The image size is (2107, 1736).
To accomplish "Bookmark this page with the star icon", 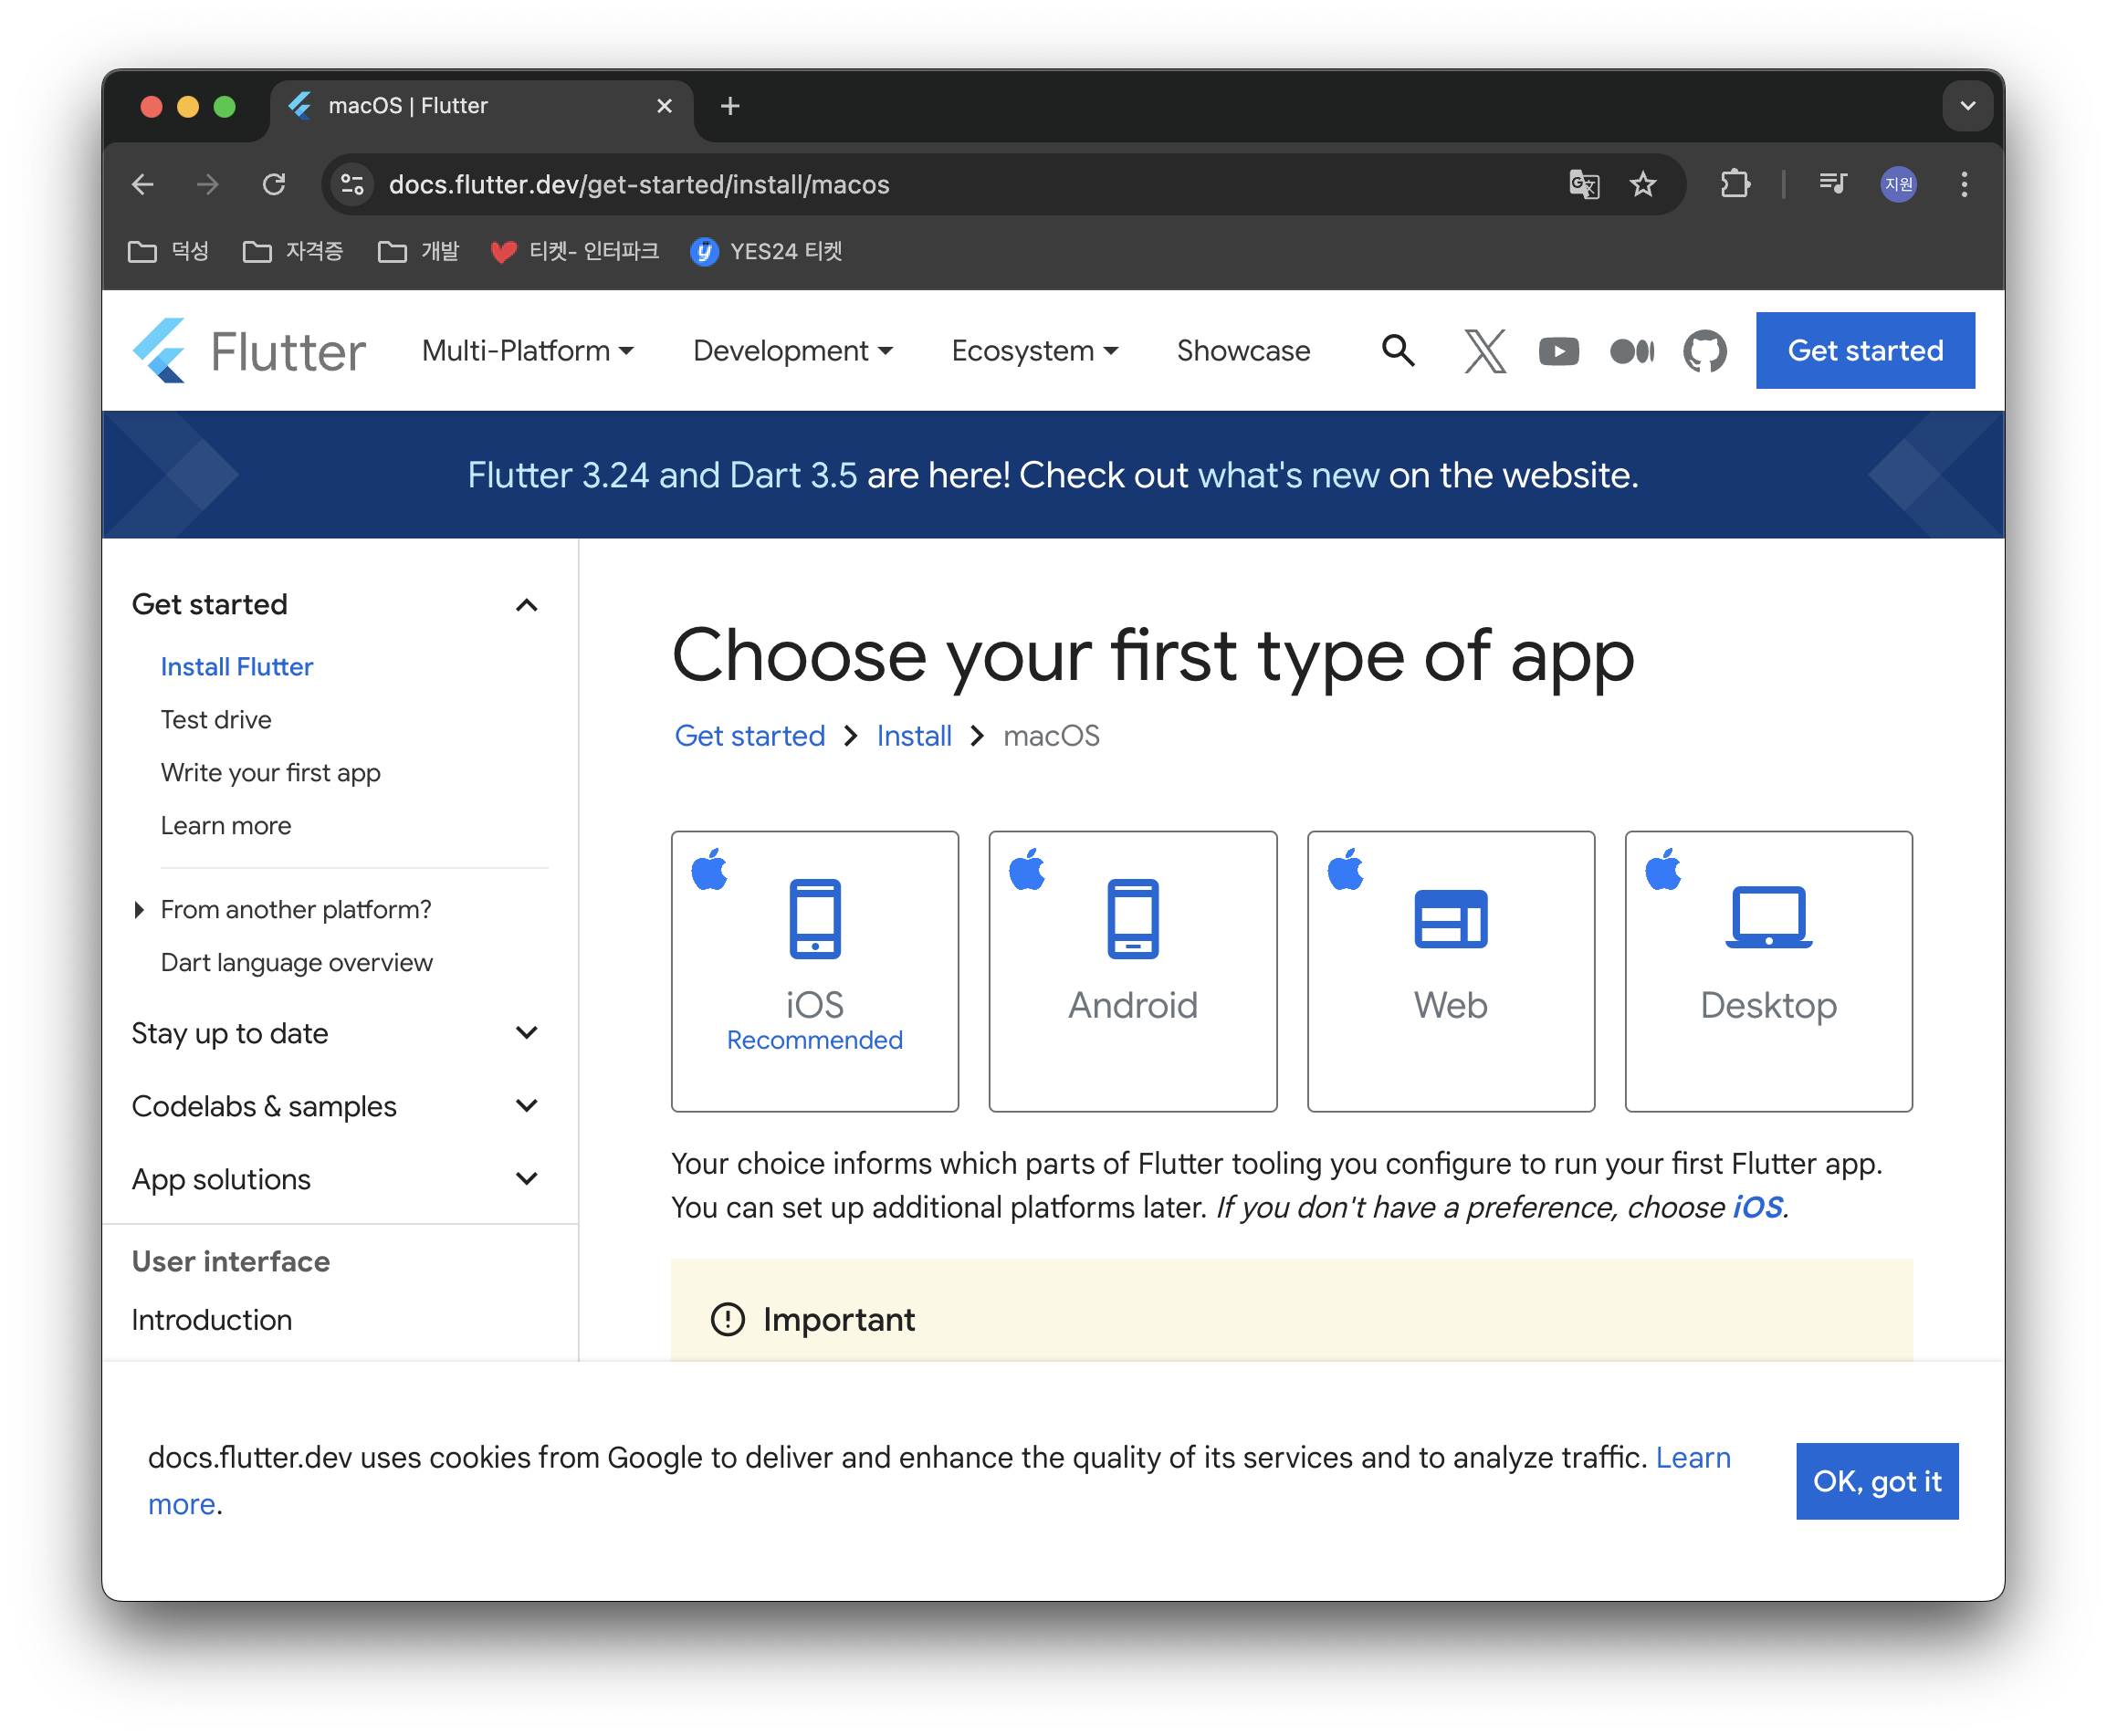I will [1643, 184].
